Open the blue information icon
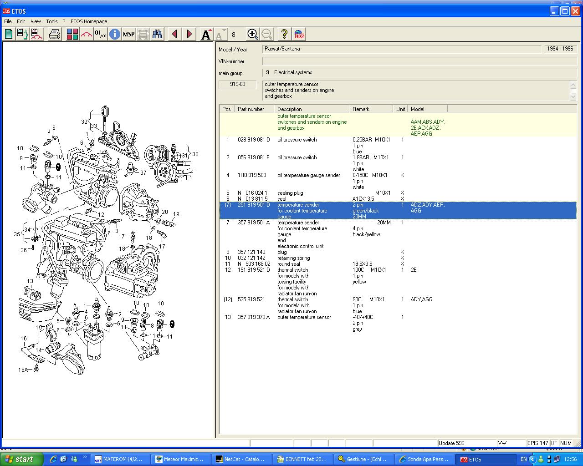This screenshot has width=583, height=466. (115, 34)
